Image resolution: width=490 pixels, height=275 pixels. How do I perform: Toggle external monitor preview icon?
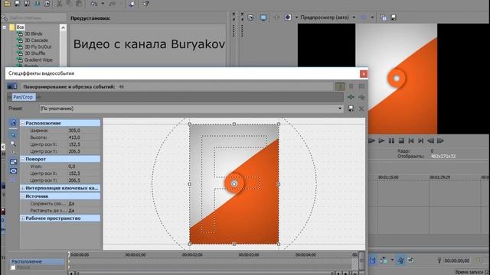[263, 18]
